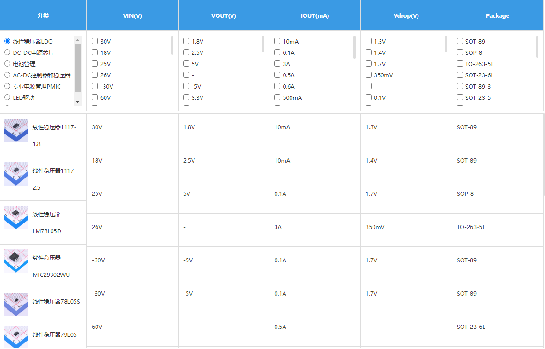Click the Package column header

point(497,15)
